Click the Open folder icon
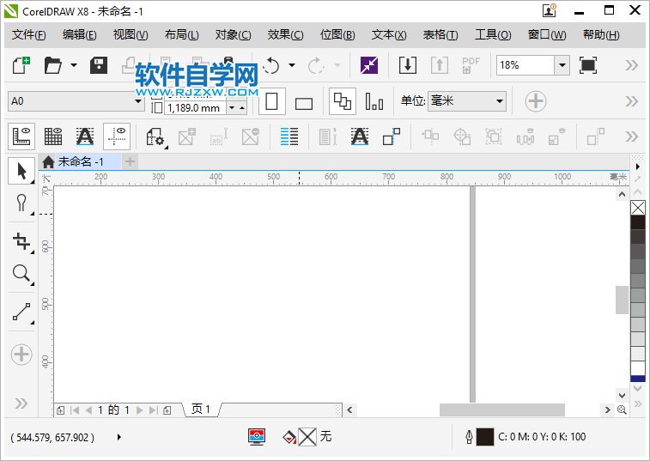This screenshot has width=650, height=461. tap(53, 65)
